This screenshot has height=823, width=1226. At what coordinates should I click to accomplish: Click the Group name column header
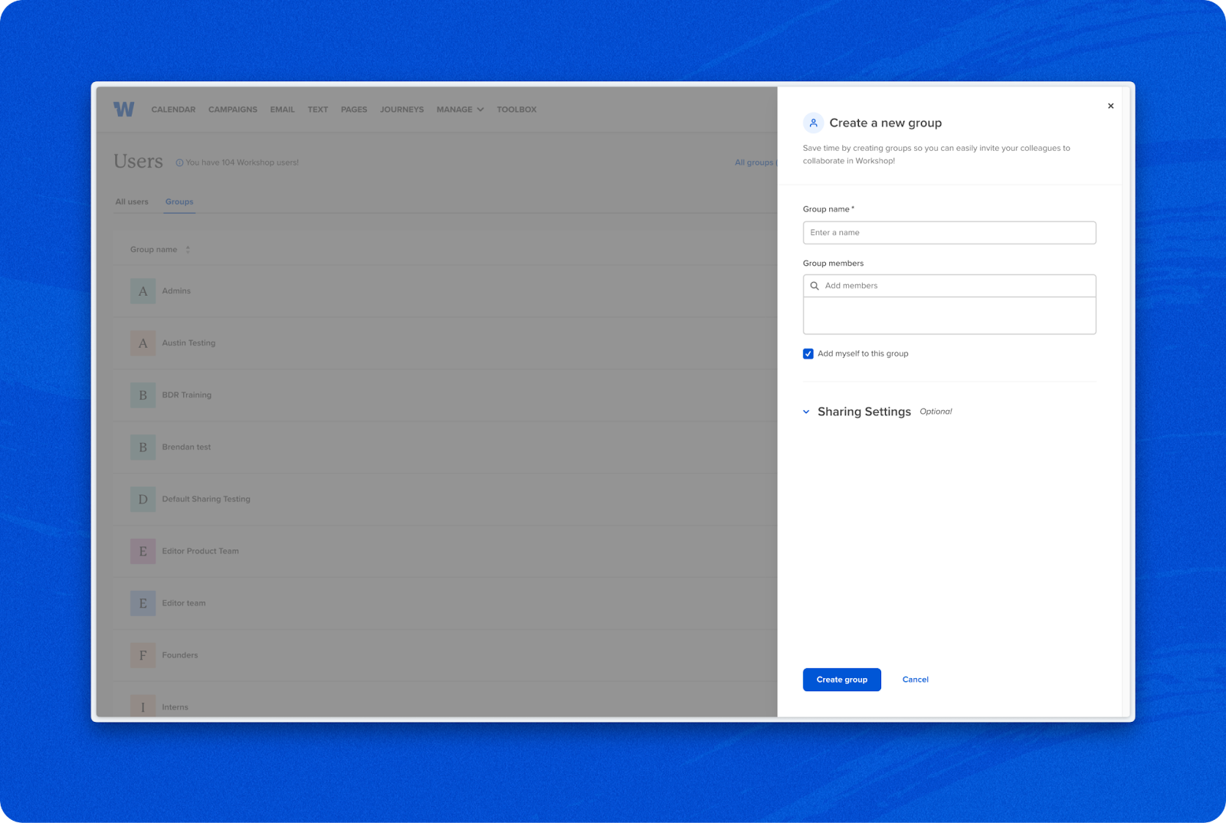[x=153, y=250]
